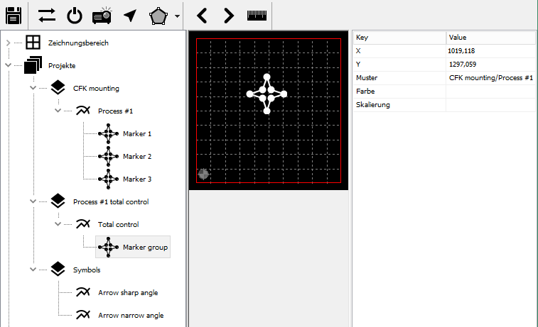Select the Zeichnungsbereich tree item

[78, 43]
